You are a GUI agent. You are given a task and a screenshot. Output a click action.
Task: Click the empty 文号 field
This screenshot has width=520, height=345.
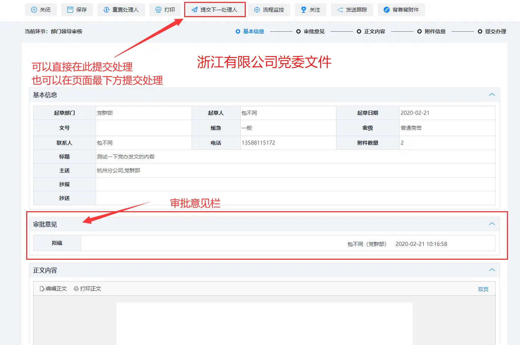tap(144, 128)
